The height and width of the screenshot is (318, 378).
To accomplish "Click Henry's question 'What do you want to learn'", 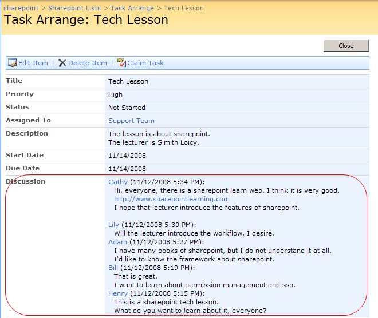I will point(190,311).
